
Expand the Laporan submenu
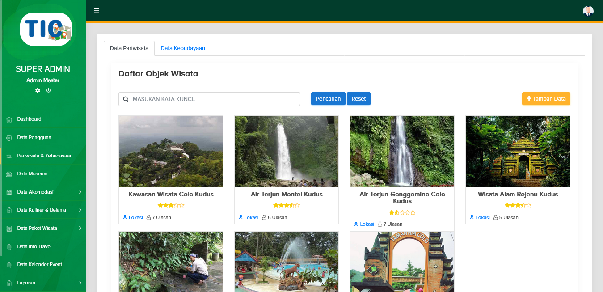pyautogui.click(x=80, y=283)
